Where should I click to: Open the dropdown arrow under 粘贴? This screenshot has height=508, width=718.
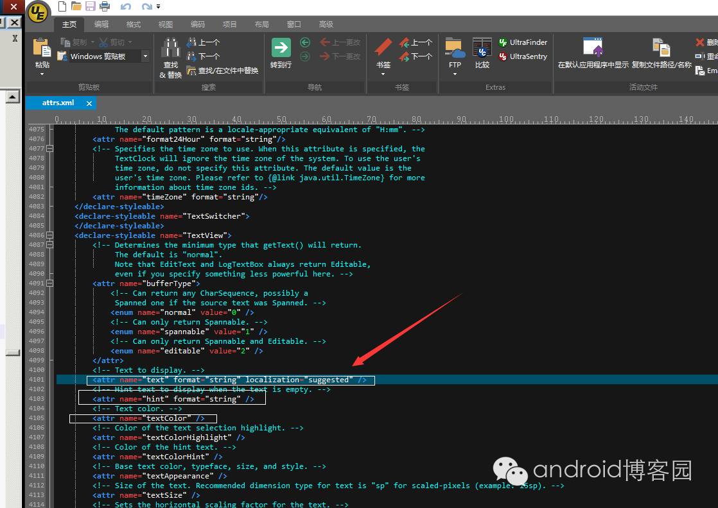click(42, 74)
